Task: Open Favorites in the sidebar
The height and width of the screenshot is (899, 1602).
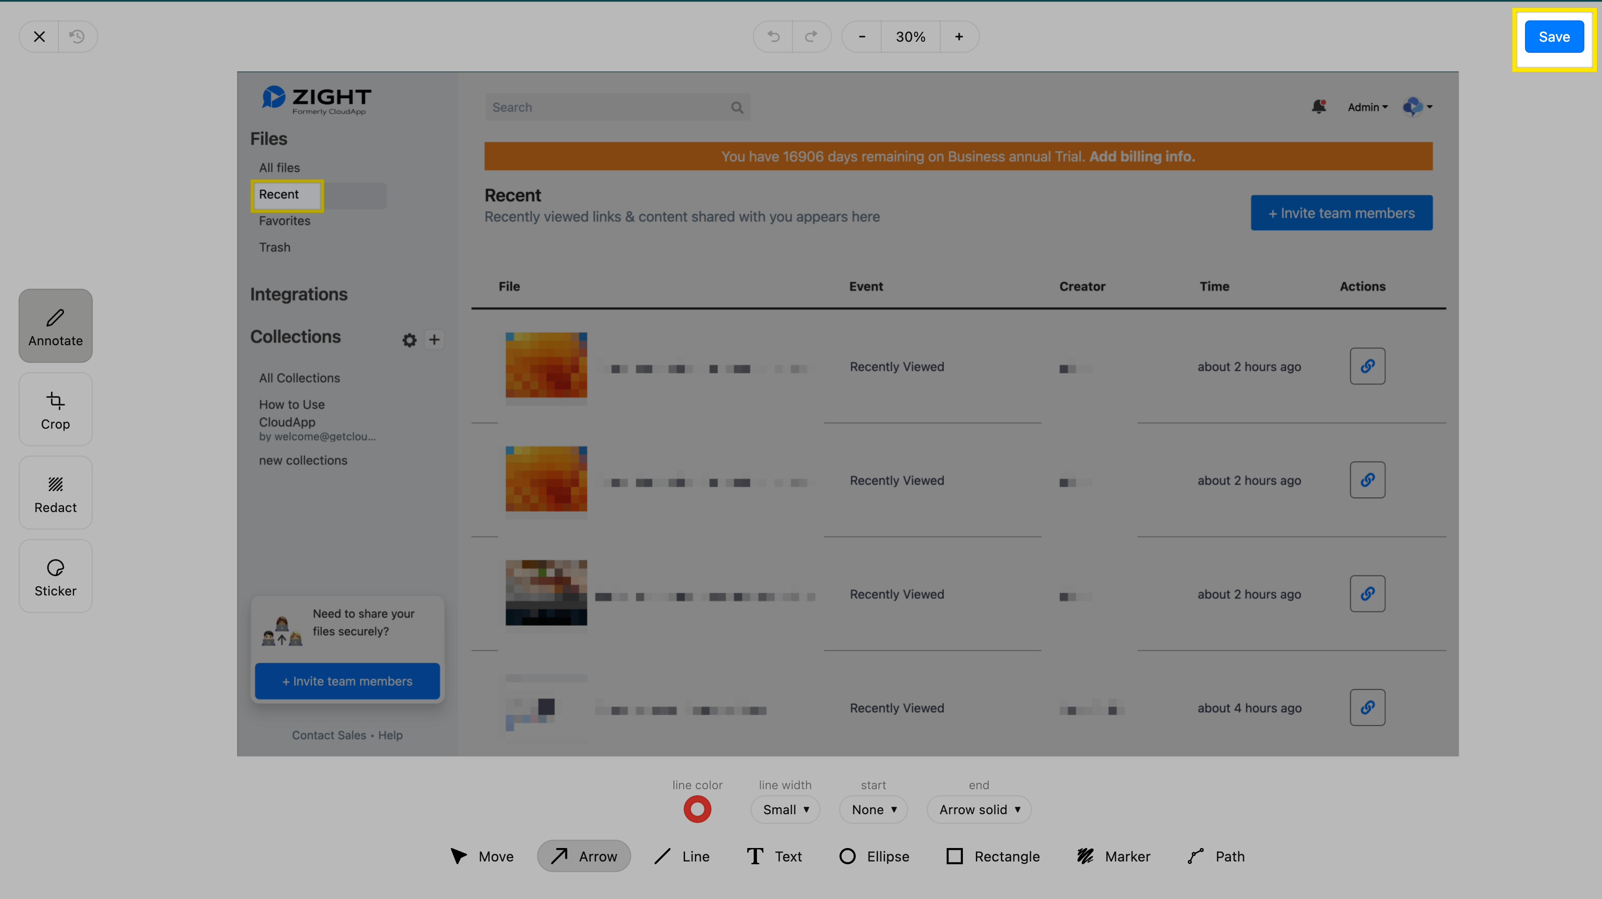Action: point(284,221)
